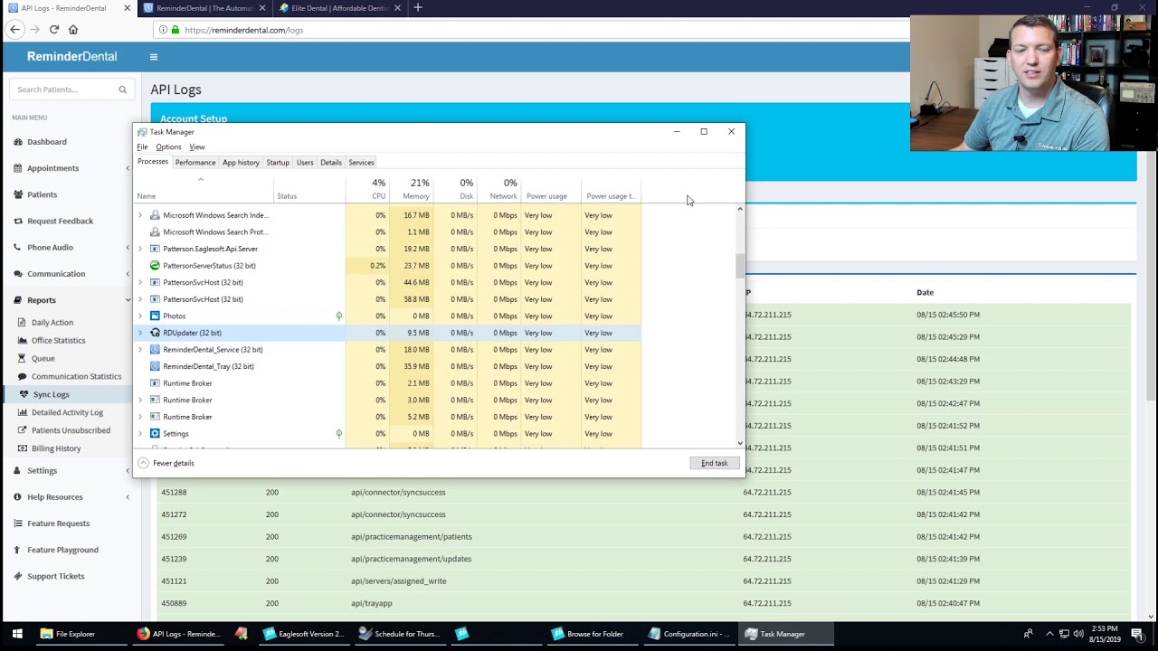
Task: Select the Photos process icon
Action: (155, 316)
